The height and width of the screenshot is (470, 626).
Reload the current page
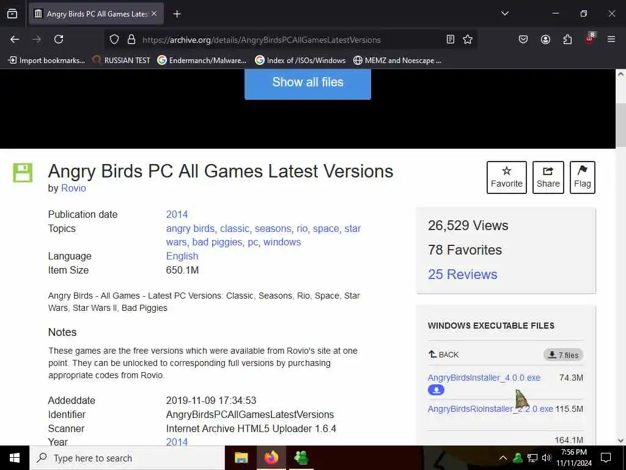coord(59,39)
